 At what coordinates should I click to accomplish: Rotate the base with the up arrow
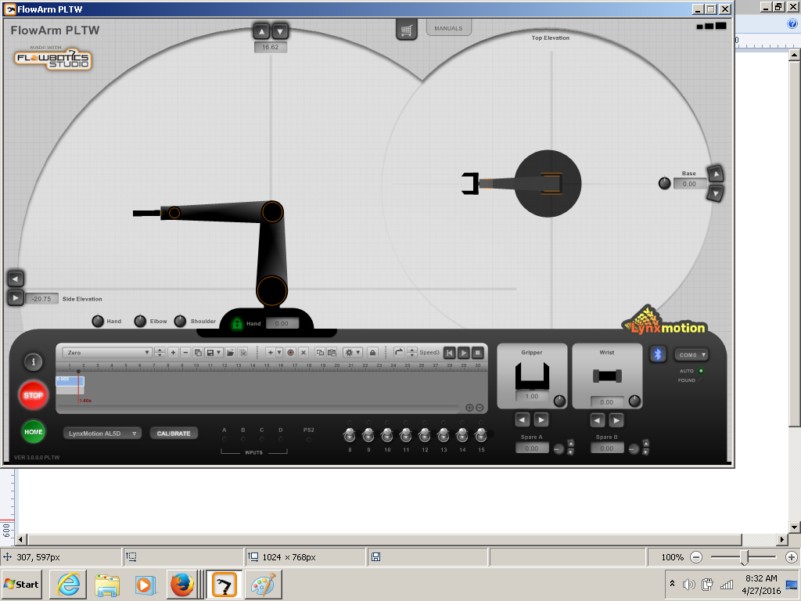716,175
